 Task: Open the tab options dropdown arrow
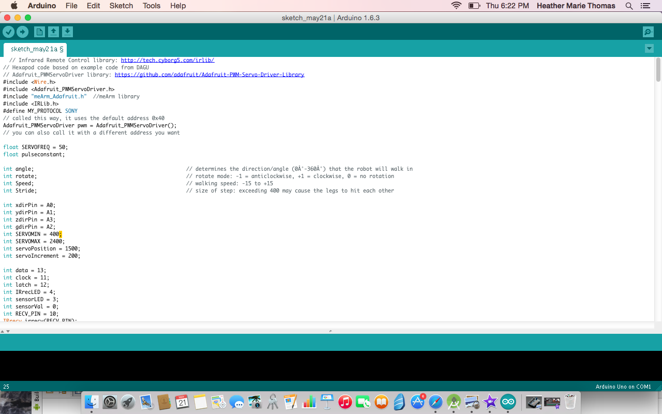coord(649,49)
